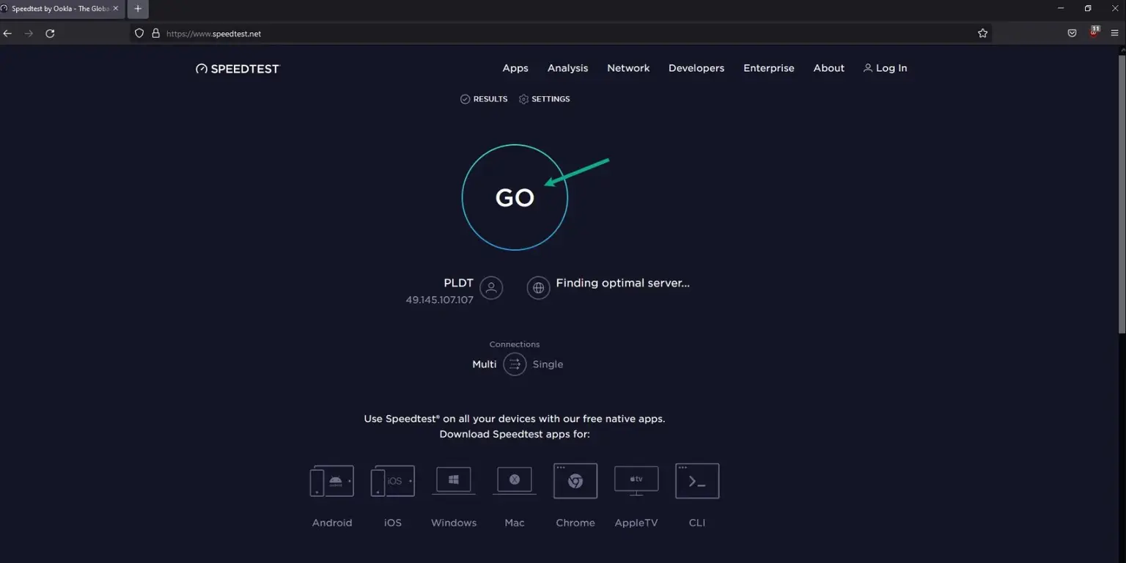Click the Chrome label link

coord(575,523)
